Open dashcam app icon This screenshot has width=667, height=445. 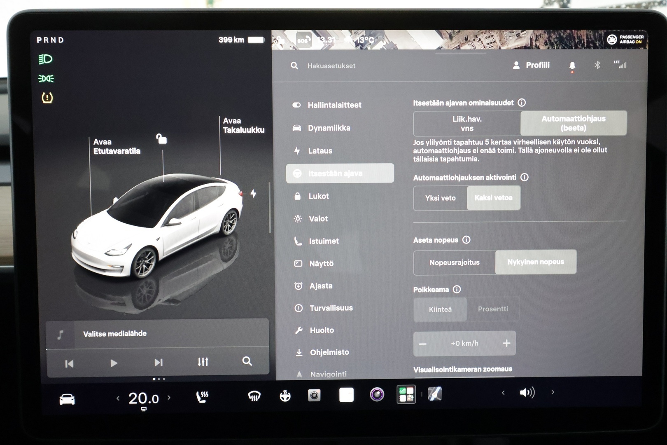click(314, 396)
